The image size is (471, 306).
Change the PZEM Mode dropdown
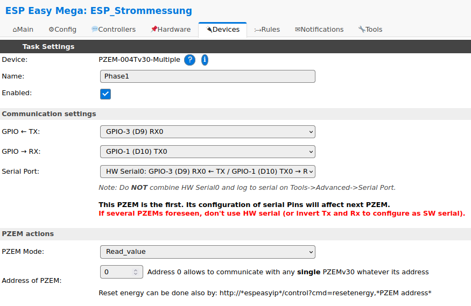(x=208, y=252)
